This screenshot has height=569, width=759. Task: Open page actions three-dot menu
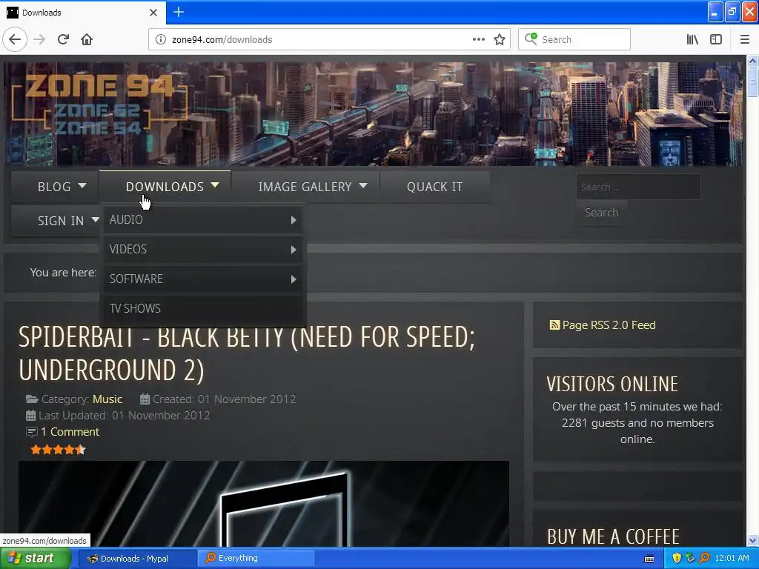pos(479,40)
